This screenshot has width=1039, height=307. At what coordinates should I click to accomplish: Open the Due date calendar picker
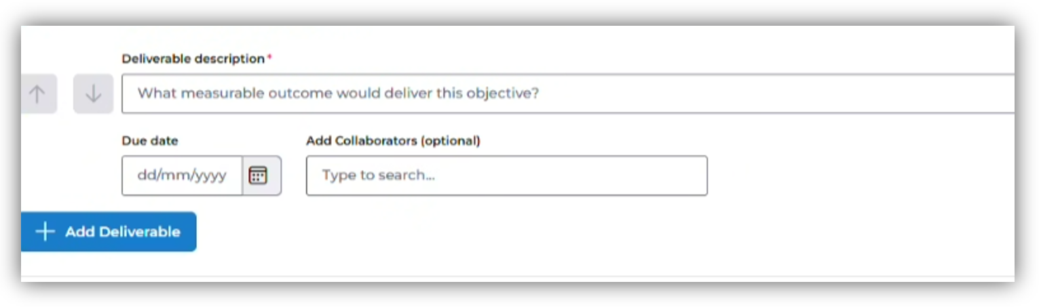point(258,176)
